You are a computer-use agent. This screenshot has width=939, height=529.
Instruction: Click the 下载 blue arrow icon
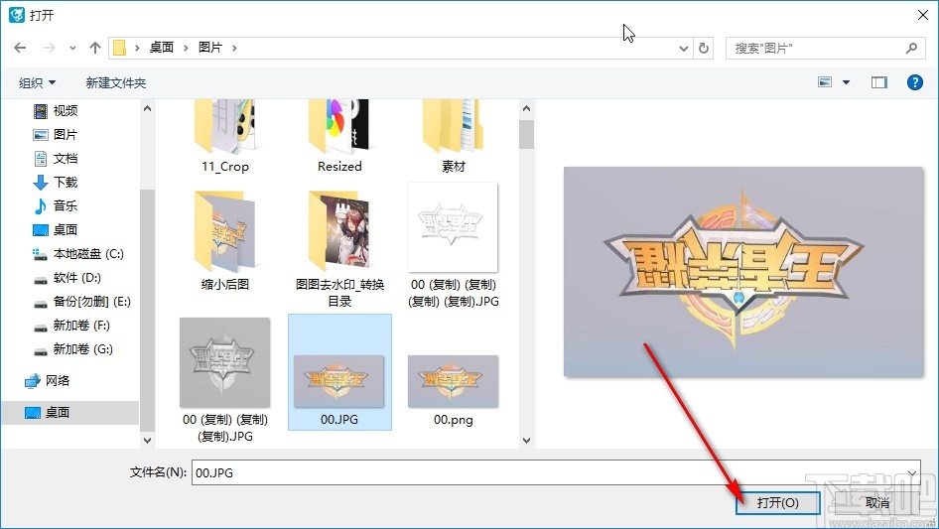[x=40, y=183]
